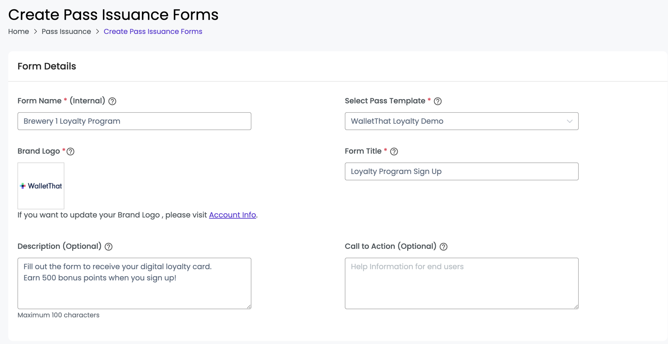
Task: Focus the empty Call to Action text area
Action: (x=462, y=283)
